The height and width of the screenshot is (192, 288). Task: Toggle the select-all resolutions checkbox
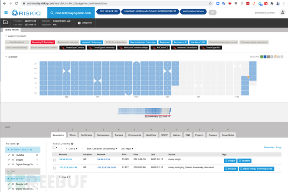tap(54, 147)
